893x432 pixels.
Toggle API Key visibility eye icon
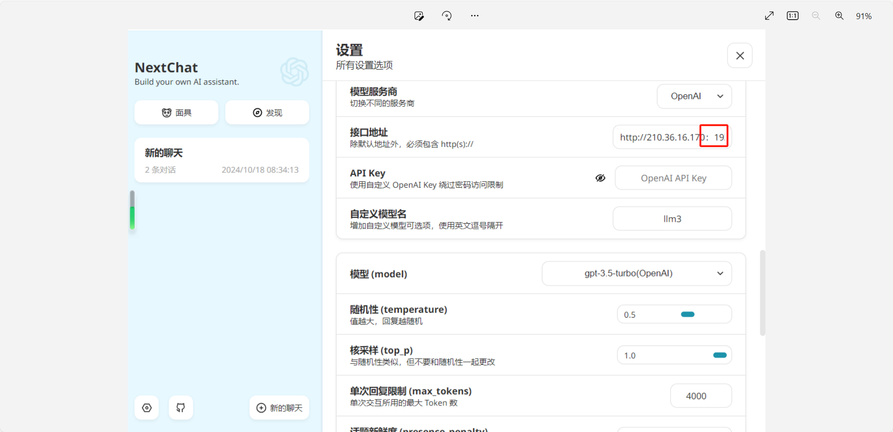[600, 178]
